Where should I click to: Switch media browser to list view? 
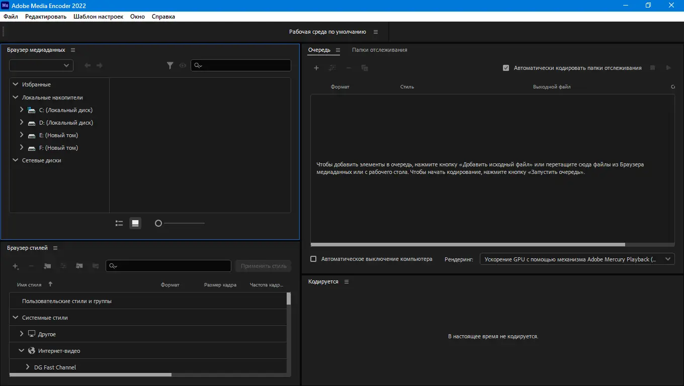[119, 223]
